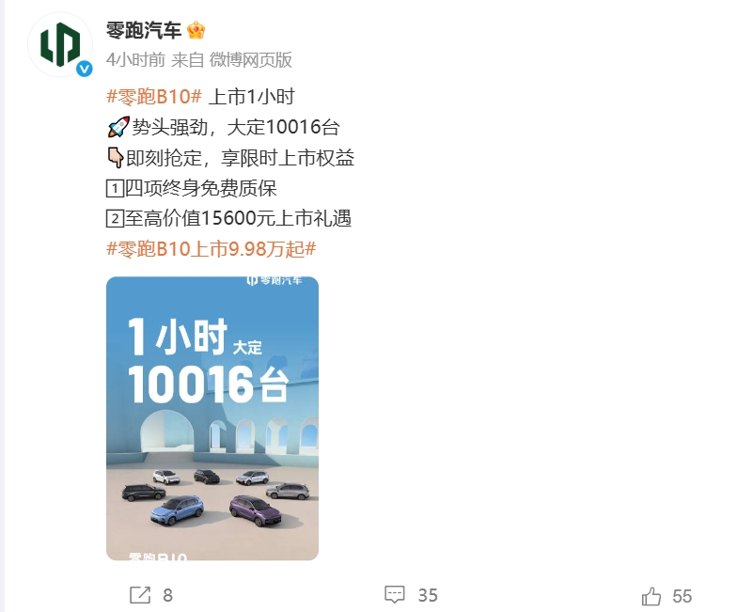The image size is (737, 612).
Task: Click repost count 8
Action: 167,596
